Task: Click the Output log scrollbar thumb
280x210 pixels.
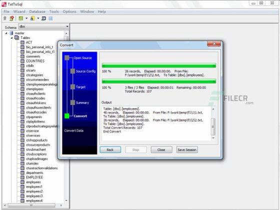Action: (213, 126)
